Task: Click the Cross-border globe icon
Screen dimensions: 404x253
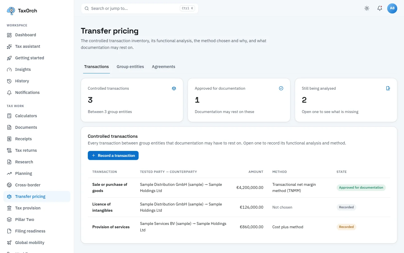Action: (9, 185)
